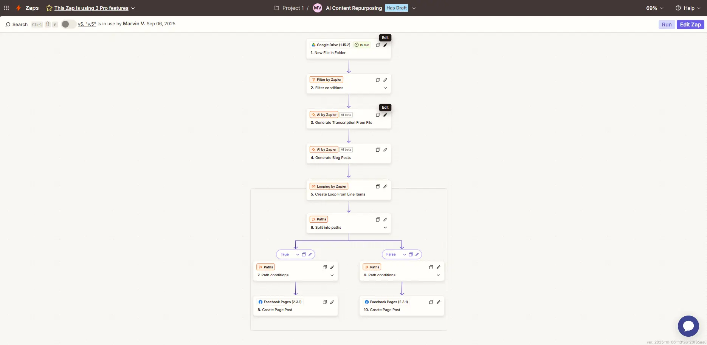Viewport: 707px width, 345px height.
Task: Open Project 1 folder breadcrumb
Action: point(289,8)
